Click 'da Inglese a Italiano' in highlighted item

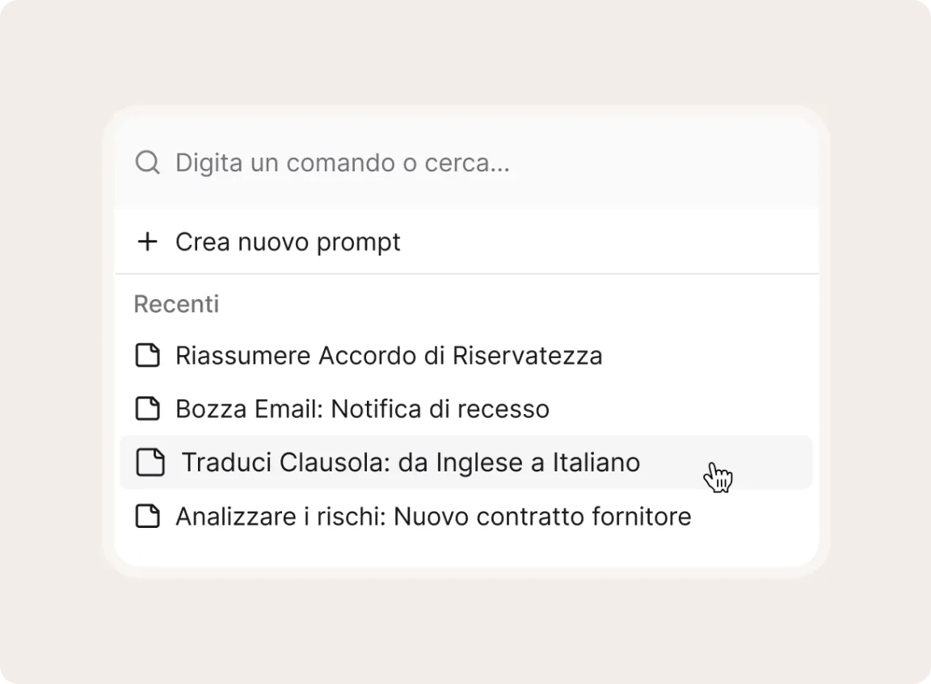coord(519,462)
